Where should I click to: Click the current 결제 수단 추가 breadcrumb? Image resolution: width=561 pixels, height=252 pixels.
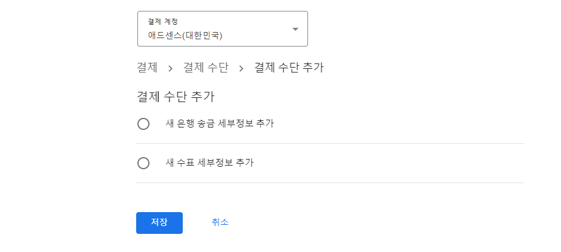pyautogui.click(x=289, y=68)
